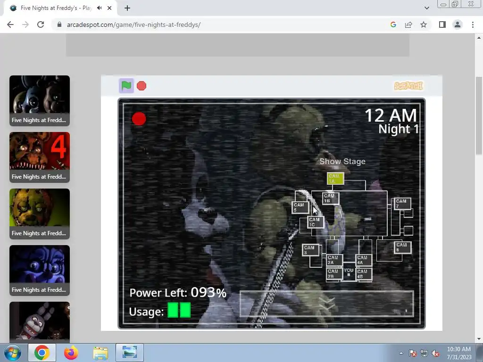
Task: Click the site lock icon in address bar
Action: click(59, 25)
